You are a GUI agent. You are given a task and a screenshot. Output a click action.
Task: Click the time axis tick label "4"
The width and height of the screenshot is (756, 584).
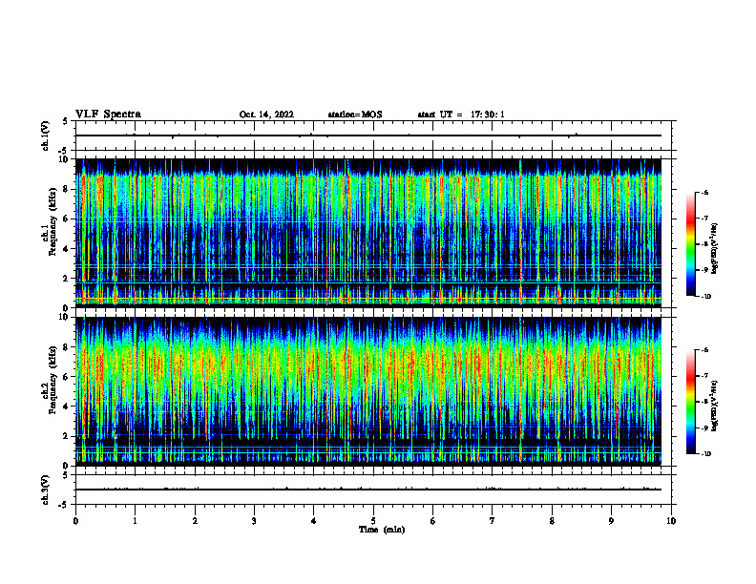click(314, 521)
